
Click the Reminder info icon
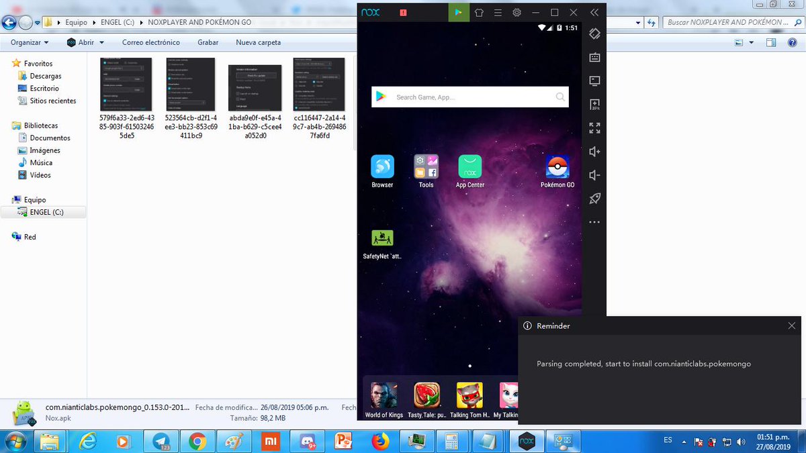(527, 325)
